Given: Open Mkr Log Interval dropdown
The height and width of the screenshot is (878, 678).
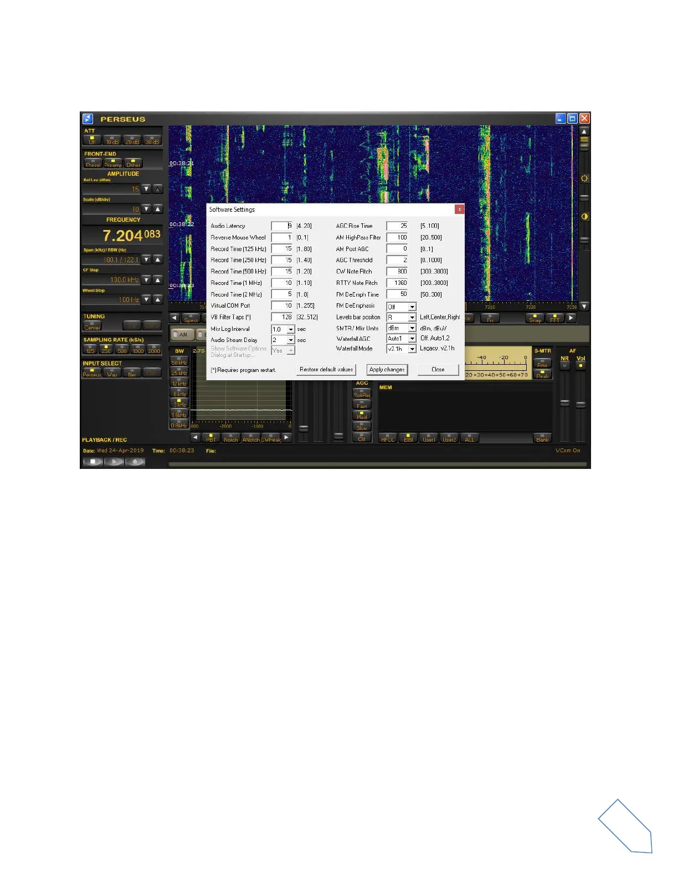Looking at the screenshot, I should point(291,329).
